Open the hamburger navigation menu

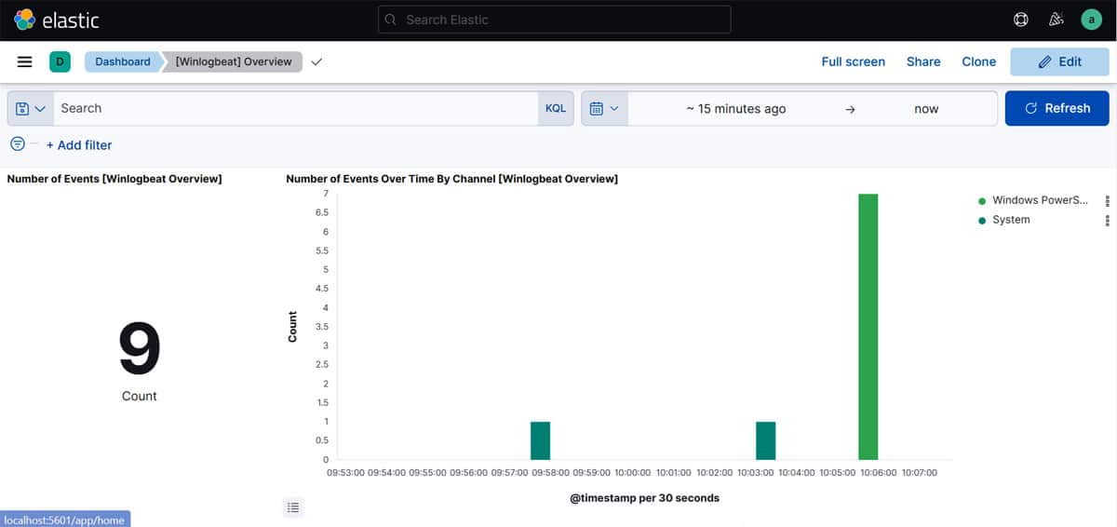[25, 61]
